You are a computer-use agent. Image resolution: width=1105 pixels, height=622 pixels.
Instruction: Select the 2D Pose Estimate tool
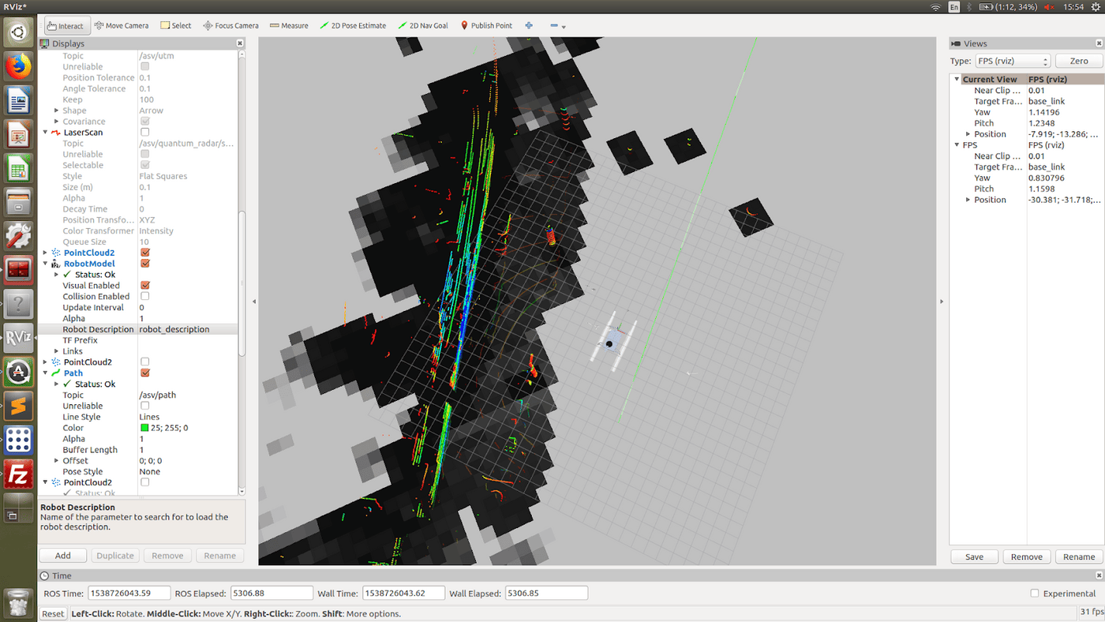click(x=353, y=25)
